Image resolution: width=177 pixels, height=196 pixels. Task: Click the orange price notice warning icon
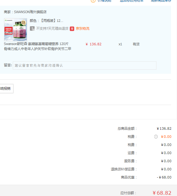93,1
